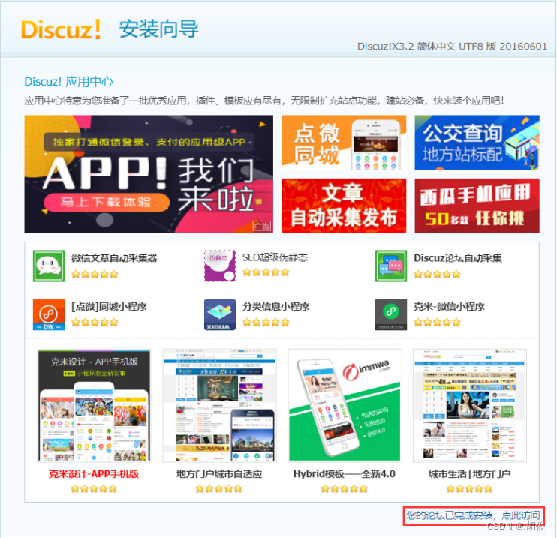Open the red 克米设计-APP手机版 title link
The height and width of the screenshot is (538, 557).
click(x=94, y=474)
